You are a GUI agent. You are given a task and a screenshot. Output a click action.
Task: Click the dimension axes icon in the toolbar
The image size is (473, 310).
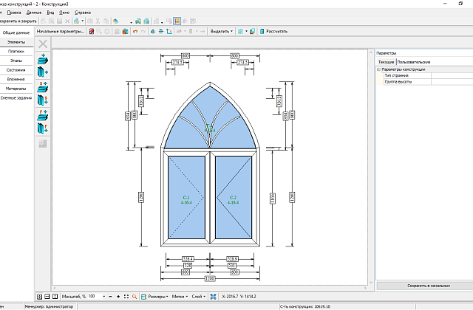169,31
